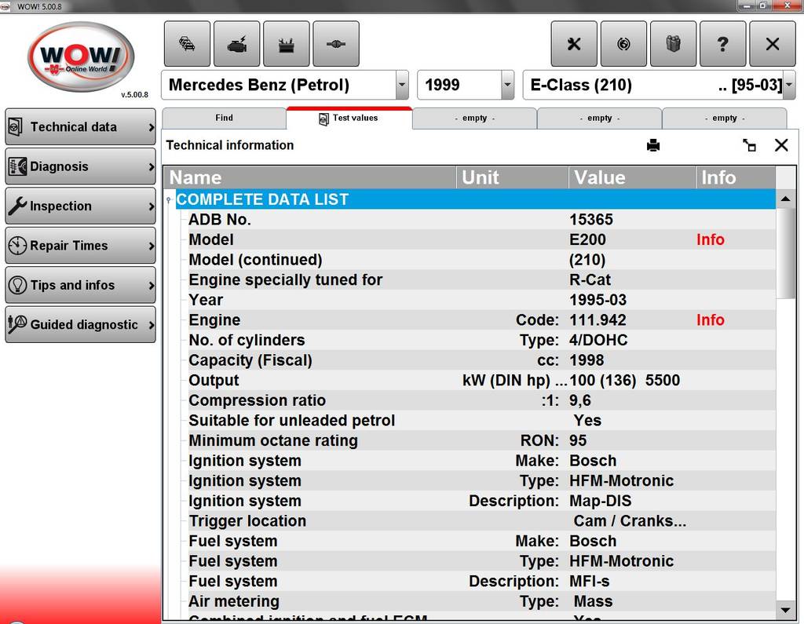The height and width of the screenshot is (624, 804).
Task: Select the first empty tab
Action: point(474,119)
